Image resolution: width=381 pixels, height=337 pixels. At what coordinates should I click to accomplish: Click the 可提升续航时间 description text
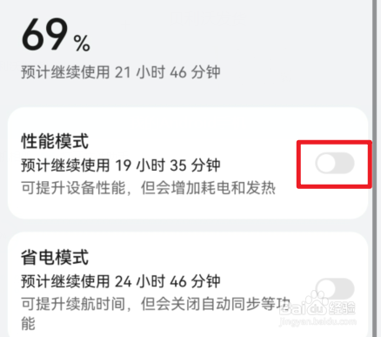[x=73, y=304]
